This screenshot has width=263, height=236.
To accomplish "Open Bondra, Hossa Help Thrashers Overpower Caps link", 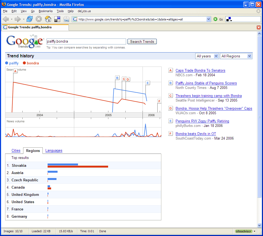I will [x=214, y=108].
